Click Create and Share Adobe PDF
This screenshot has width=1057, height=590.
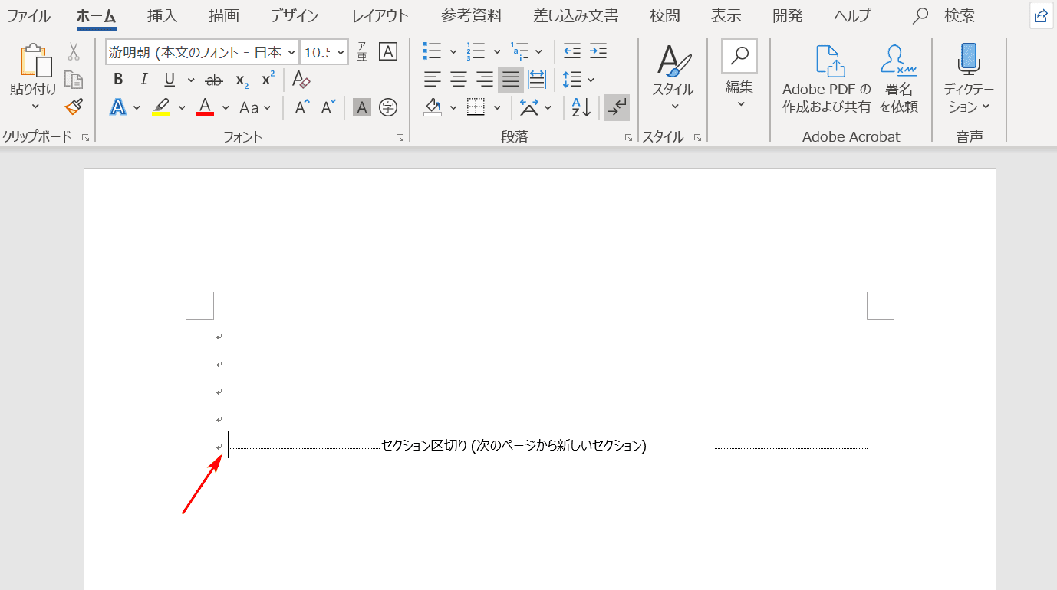(x=826, y=79)
